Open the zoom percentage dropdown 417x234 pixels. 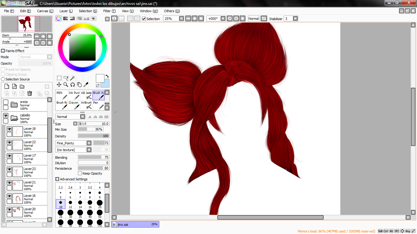pyautogui.click(x=182, y=19)
